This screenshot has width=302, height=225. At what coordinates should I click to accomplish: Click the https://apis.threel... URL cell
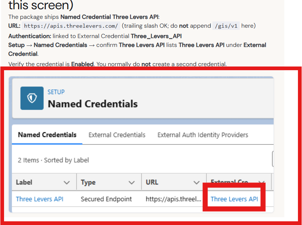[174, 199]
